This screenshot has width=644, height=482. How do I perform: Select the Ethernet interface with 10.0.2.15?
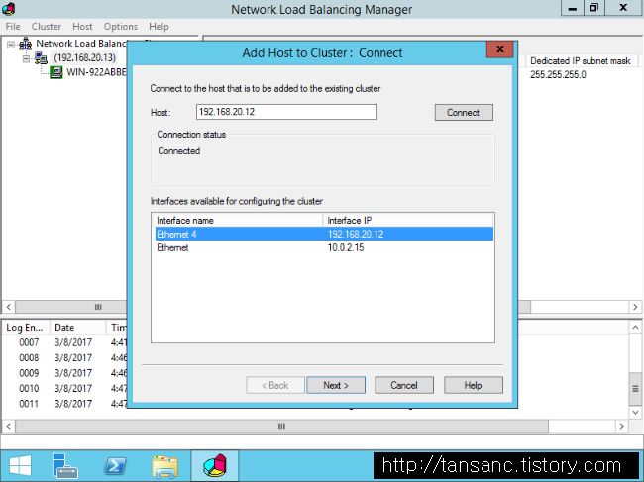tap(324, 247)
